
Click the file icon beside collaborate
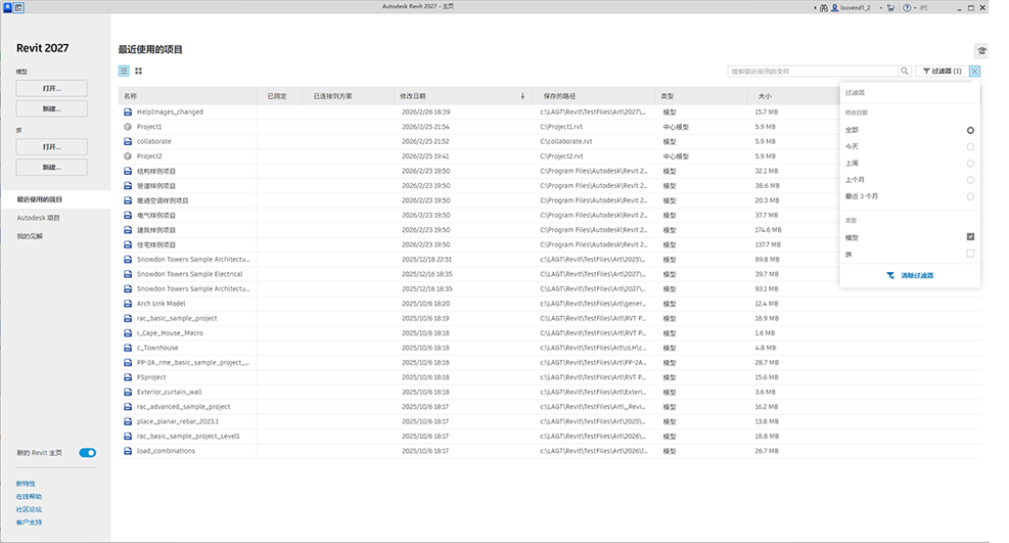click(x=127, y=141)
